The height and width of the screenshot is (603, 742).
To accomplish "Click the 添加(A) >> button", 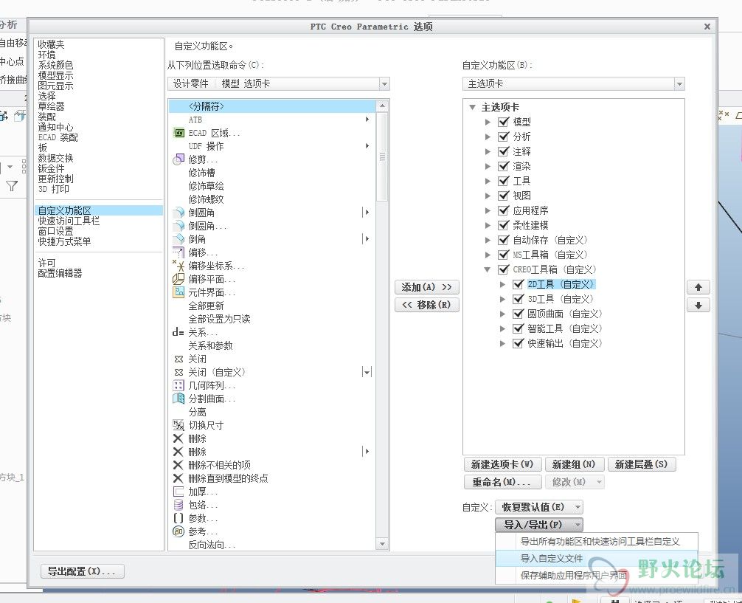I will point(427,287).
